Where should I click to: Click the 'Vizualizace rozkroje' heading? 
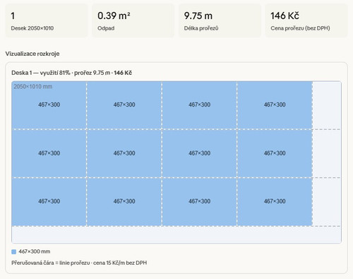pyautogui.click(x=32, y=54)
